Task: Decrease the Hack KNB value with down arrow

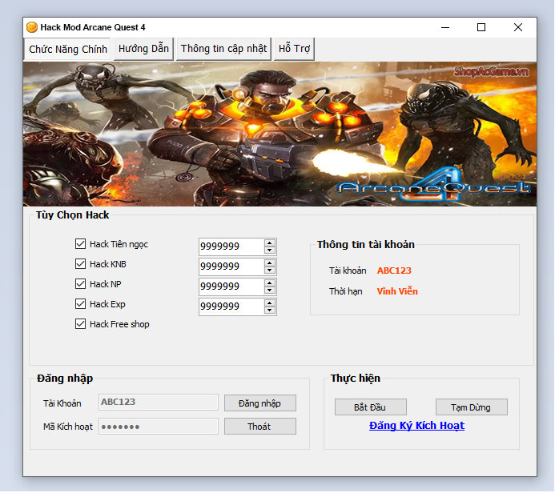Action: 270,271
